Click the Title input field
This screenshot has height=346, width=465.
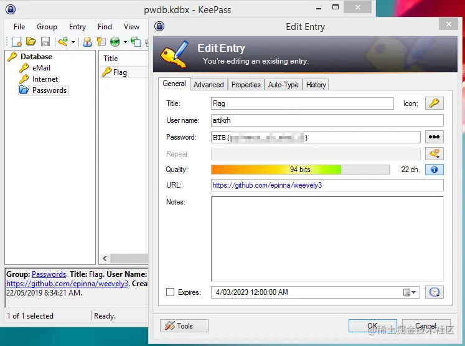click(302, 103)
